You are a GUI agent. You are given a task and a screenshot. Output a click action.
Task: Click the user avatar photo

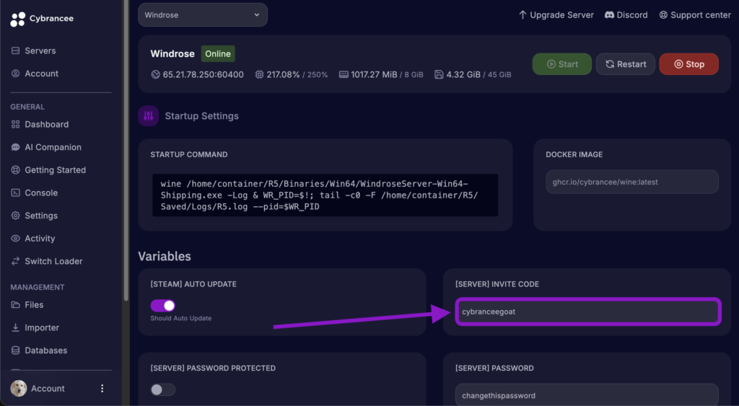coord(18,389)
